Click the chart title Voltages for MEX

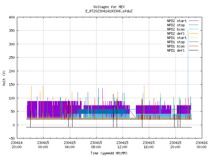[109, 7]
